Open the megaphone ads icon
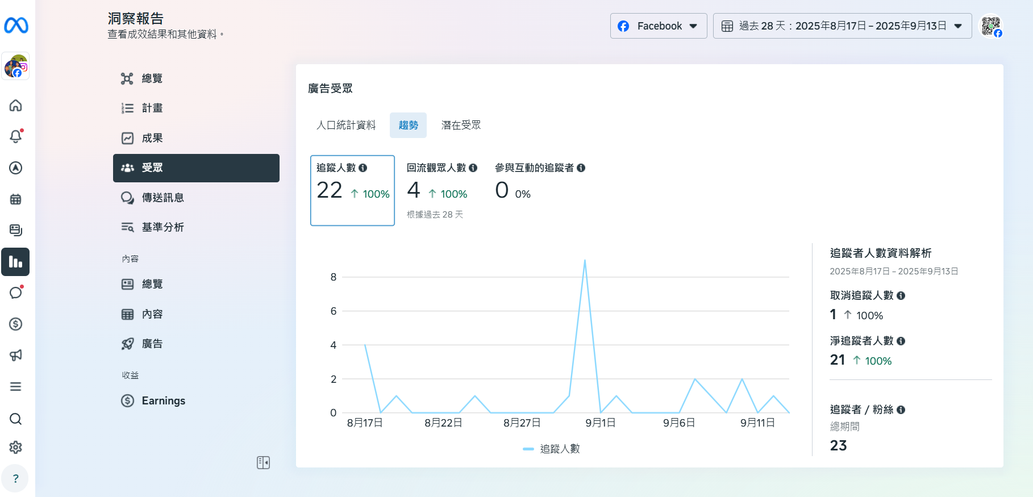 16,355
